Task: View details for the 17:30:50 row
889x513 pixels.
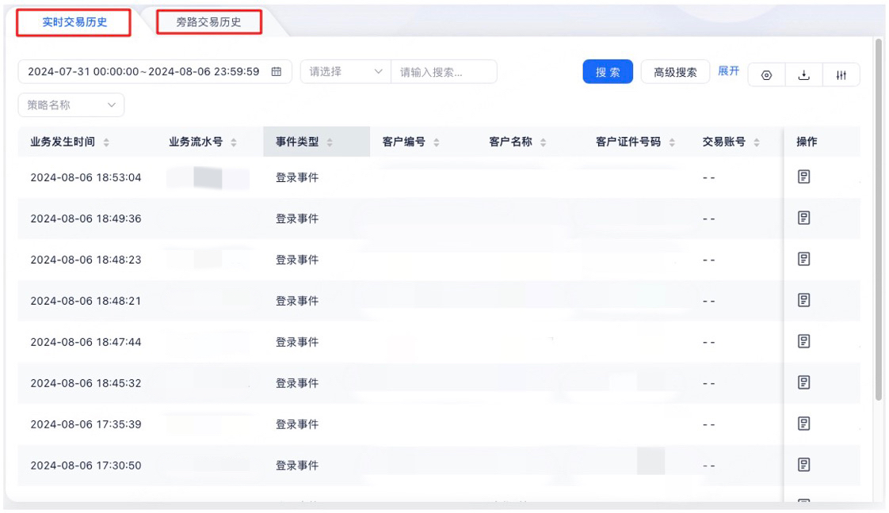Action: point(803,465)
